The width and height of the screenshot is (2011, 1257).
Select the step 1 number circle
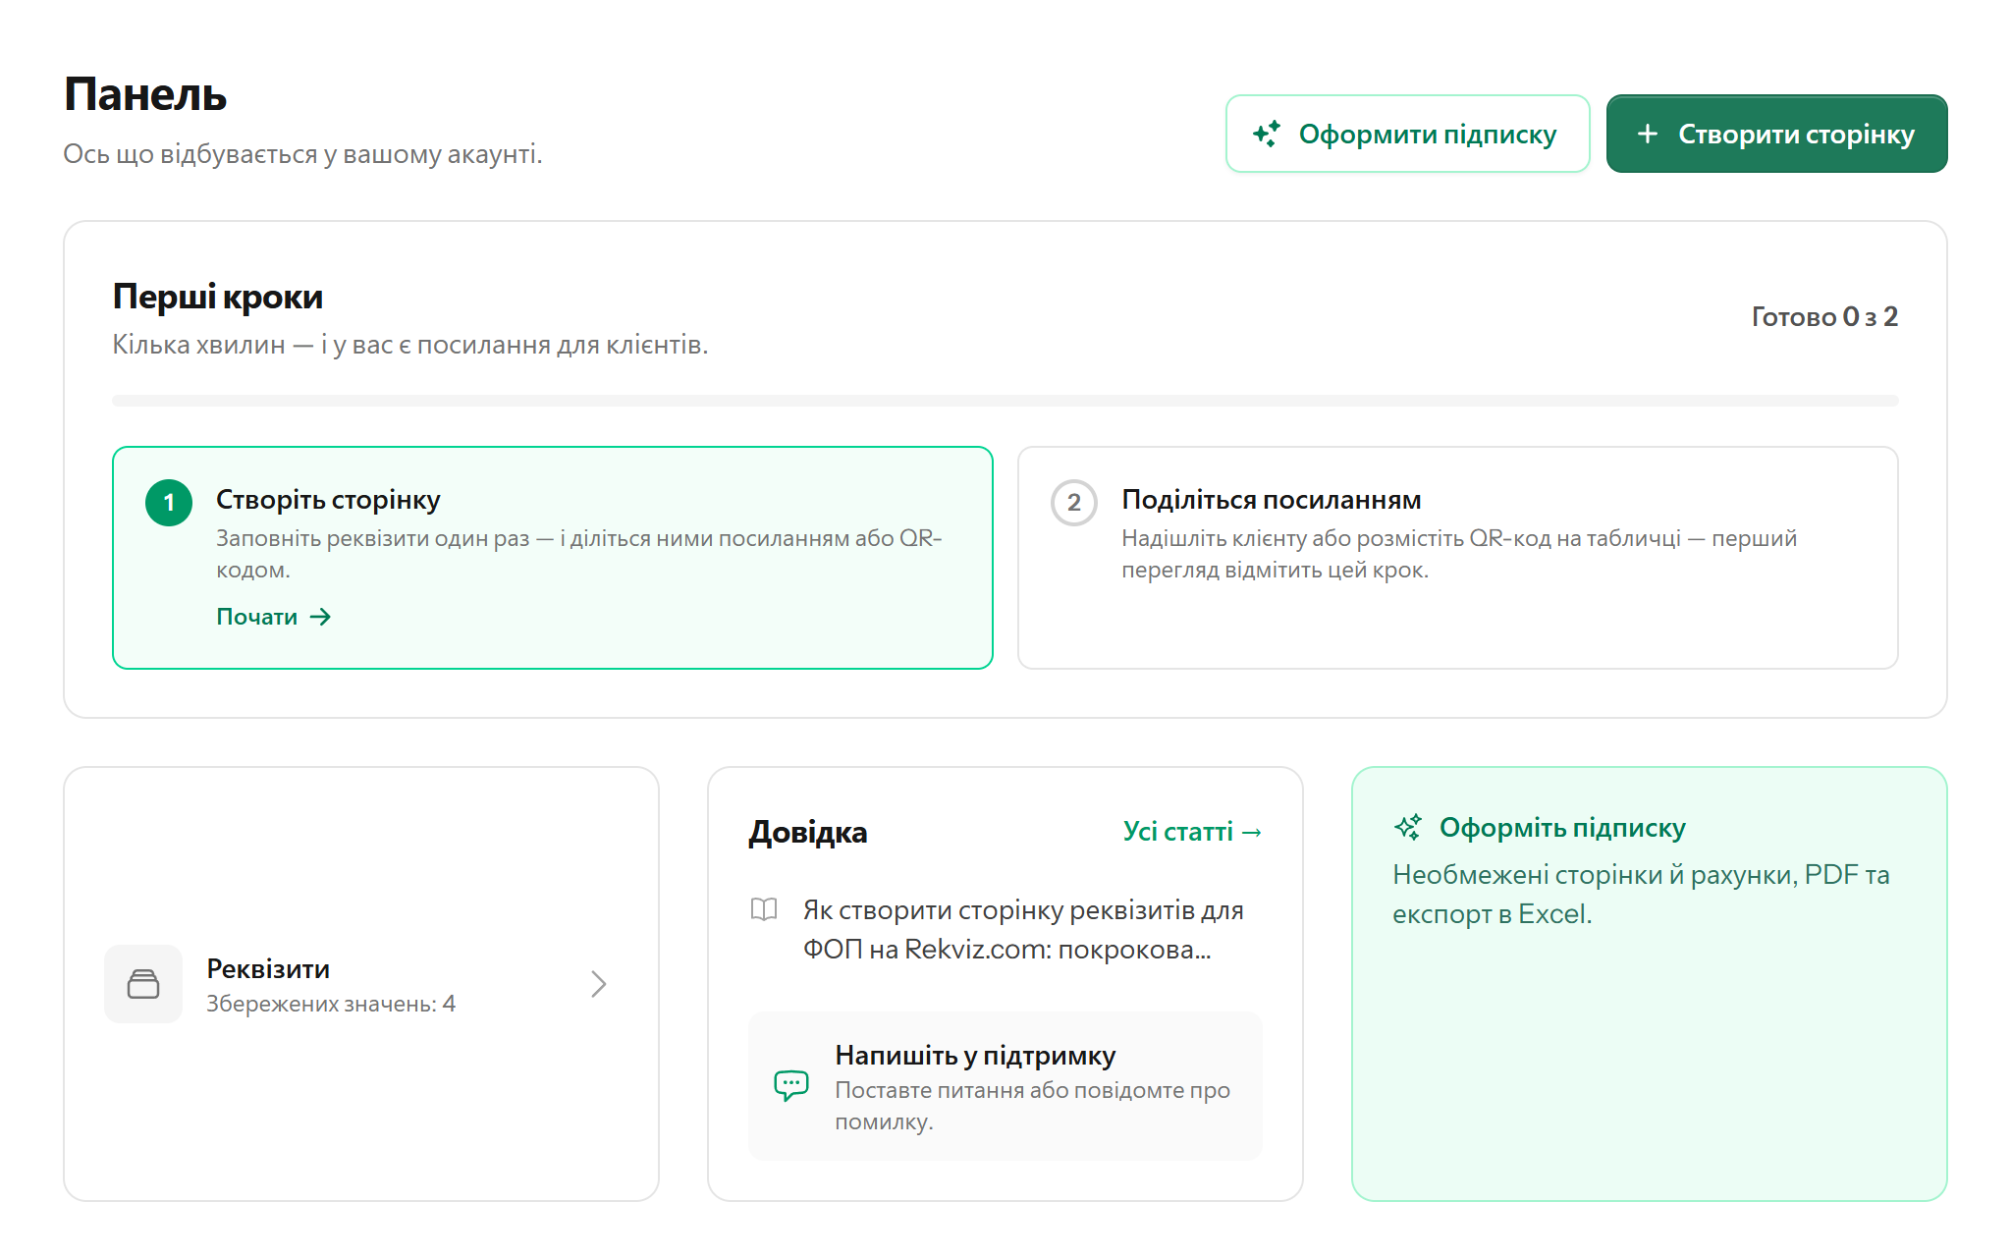(169, 503)
